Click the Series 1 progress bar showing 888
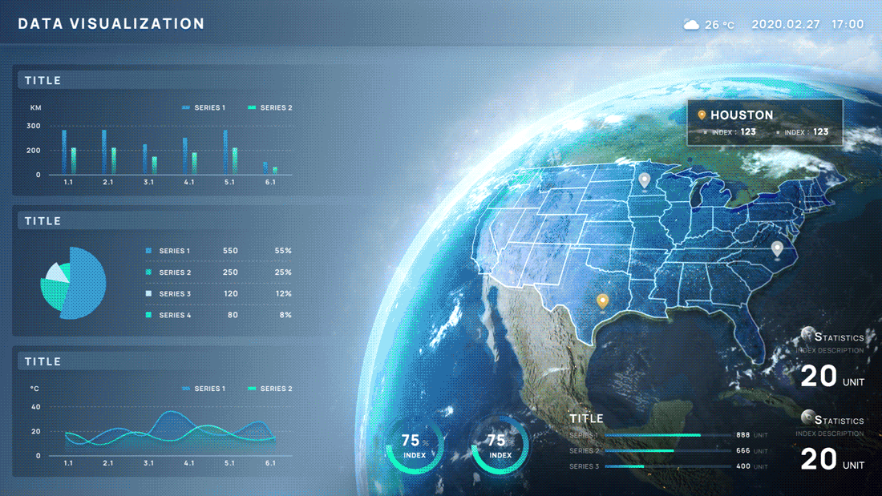Viewport: 882px width, 496px height. pos(668,435)
